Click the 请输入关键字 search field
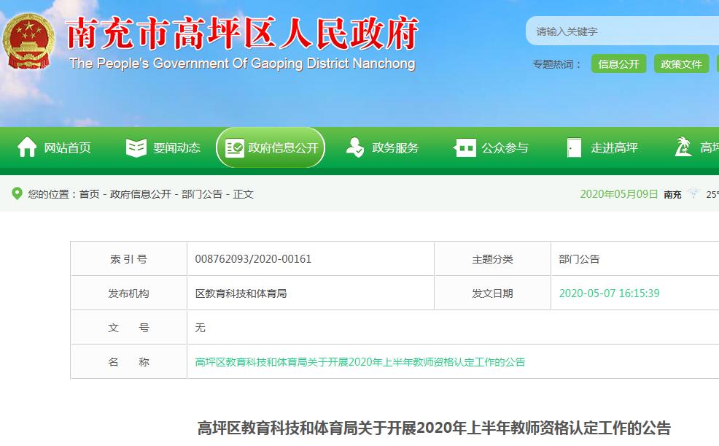Image resolution: width=719 pixels, height=446 pixels. click(620, 31)
